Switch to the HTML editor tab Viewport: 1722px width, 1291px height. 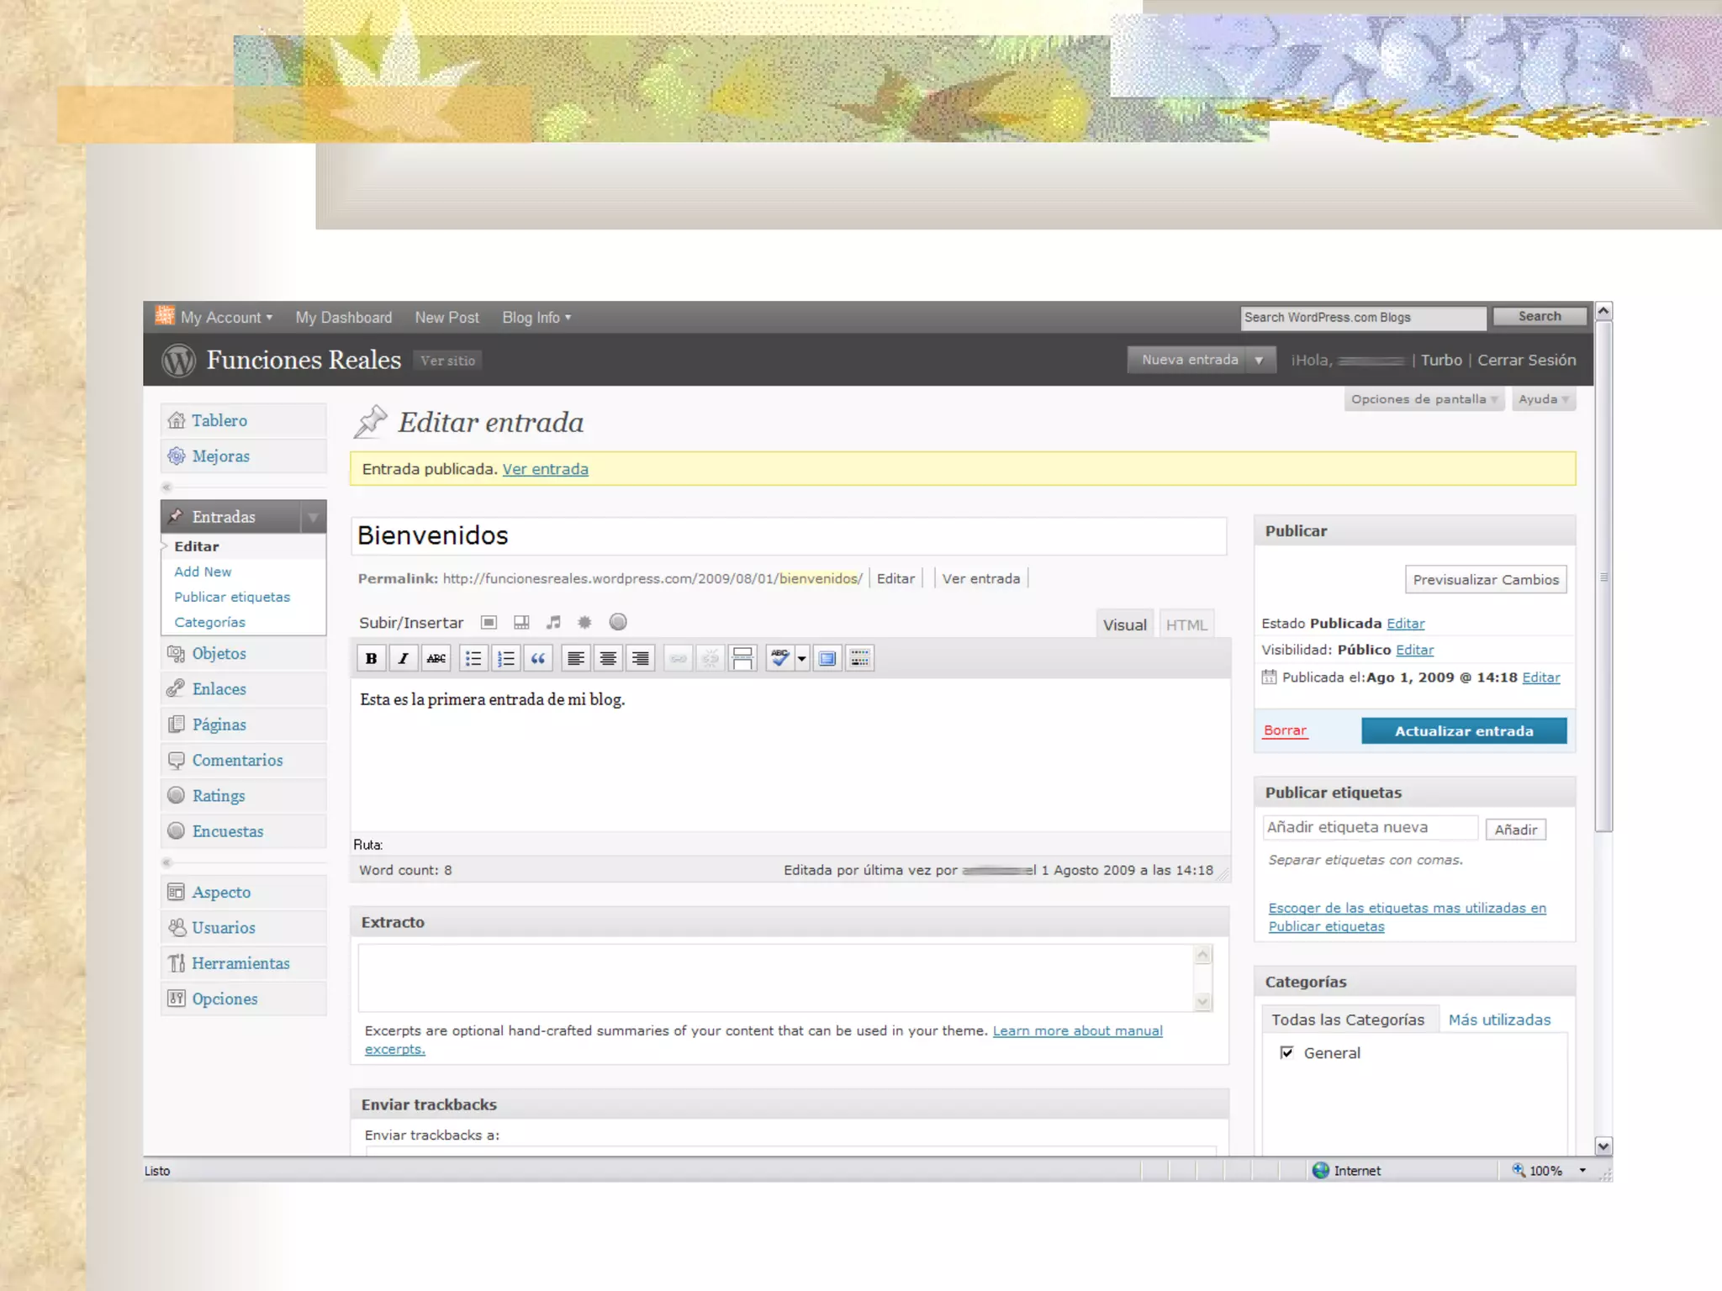[1186, 624]
